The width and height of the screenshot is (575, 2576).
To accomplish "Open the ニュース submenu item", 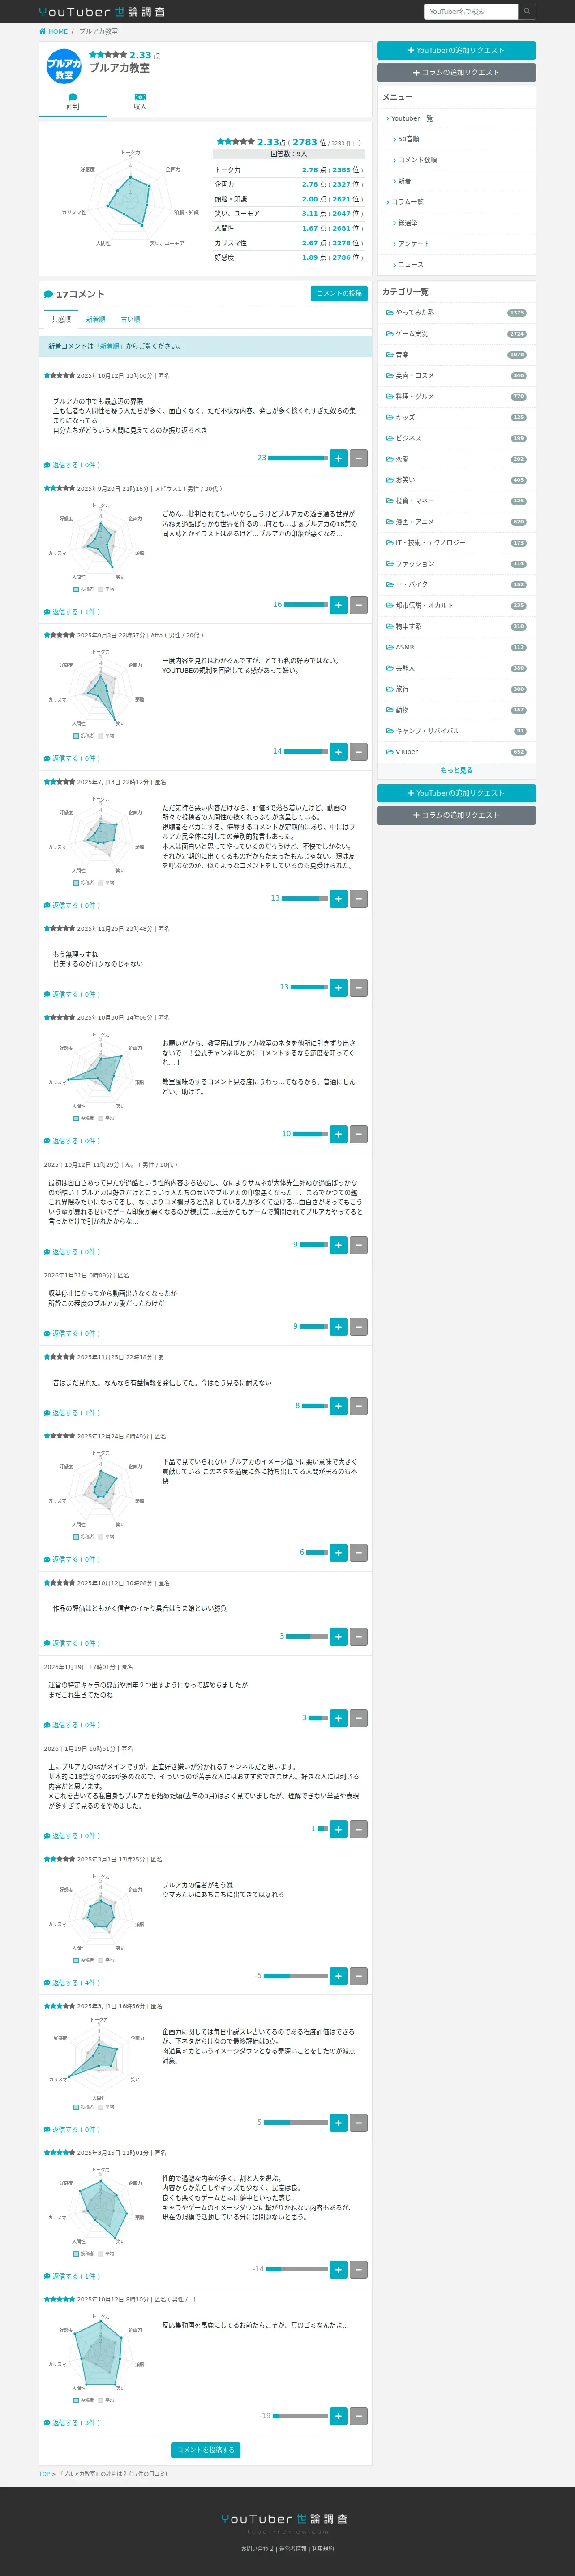I will pyautogui.click(x=456, y=265).
